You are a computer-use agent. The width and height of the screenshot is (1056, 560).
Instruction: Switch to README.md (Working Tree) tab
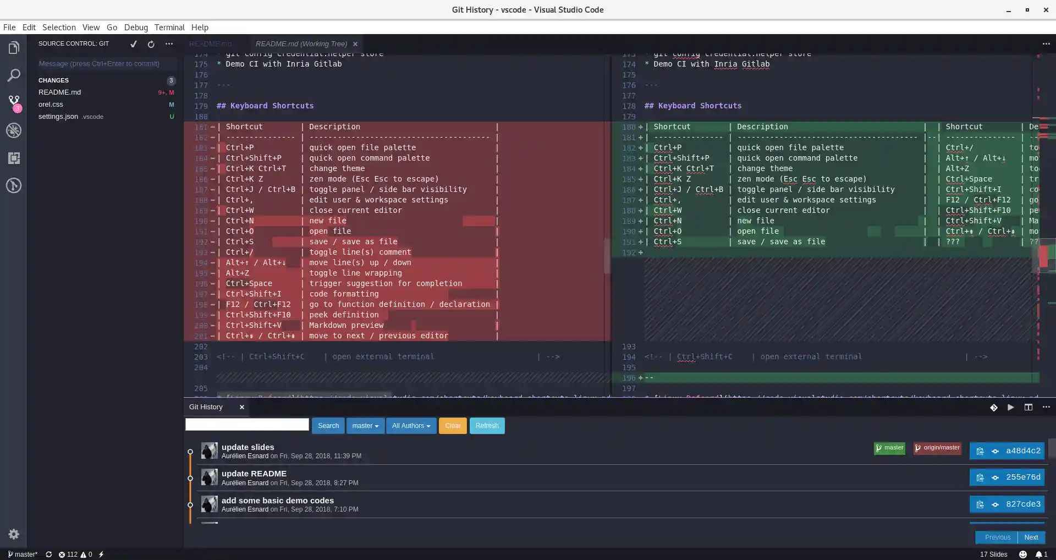coord(301,44)
